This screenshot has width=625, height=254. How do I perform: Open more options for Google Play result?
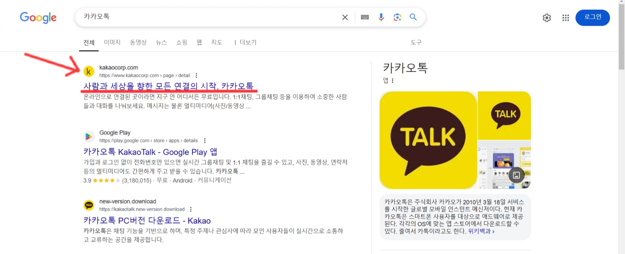(205, 140)
